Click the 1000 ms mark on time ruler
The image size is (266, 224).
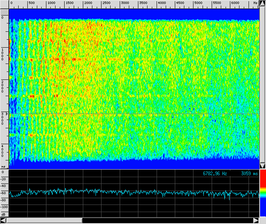click(x=3, y=55)
